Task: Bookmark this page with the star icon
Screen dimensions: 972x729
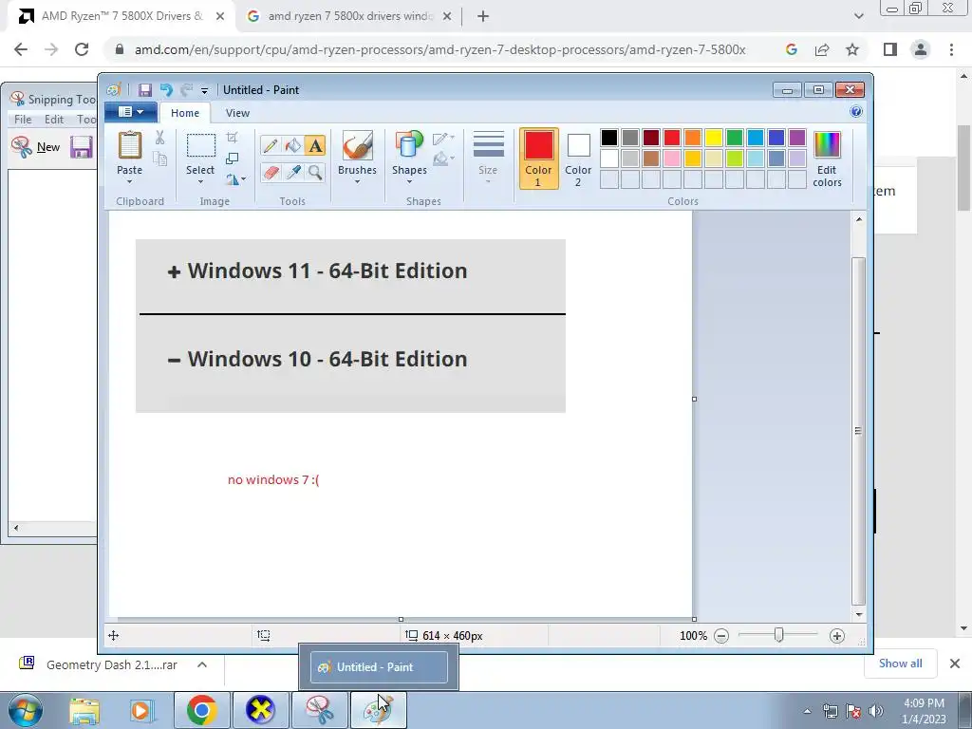Action: click(x=852, y=49)
